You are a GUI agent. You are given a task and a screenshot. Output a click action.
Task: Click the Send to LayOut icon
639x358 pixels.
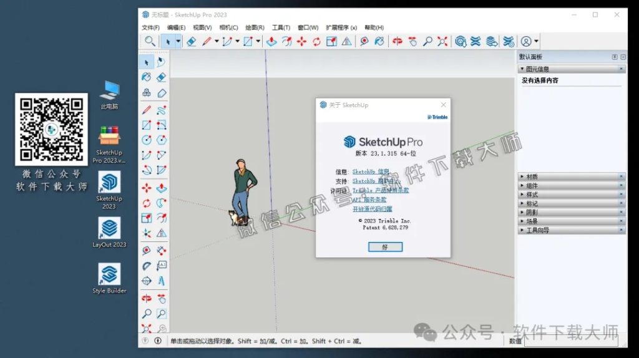tap(492, 41)
